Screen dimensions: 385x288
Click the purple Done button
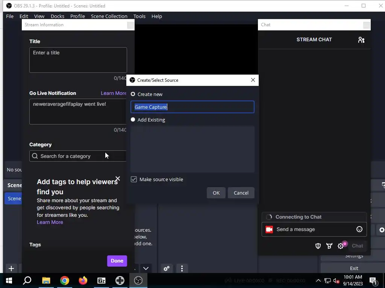(117, 261)
